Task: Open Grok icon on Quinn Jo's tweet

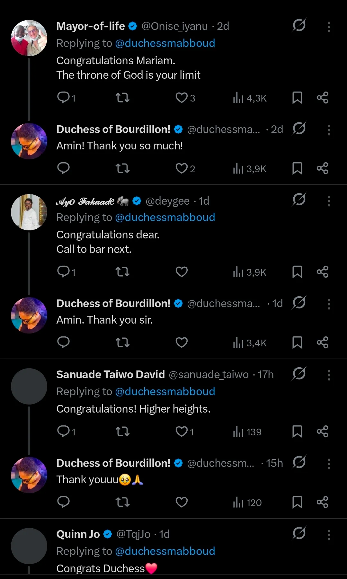Action: click(299, 533)
